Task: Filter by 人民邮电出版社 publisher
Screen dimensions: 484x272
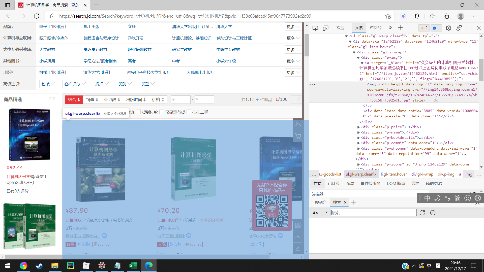Action: (200, 73)
